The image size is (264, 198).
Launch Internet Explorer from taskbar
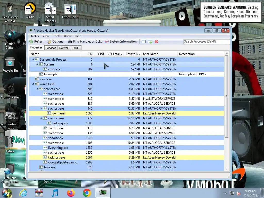tap(23, 193)
